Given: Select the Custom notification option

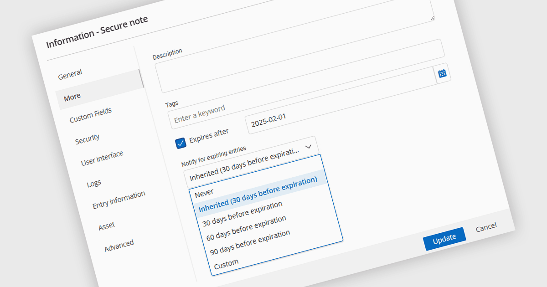Looking at the screenshot, I should click(x=226, y=264).
